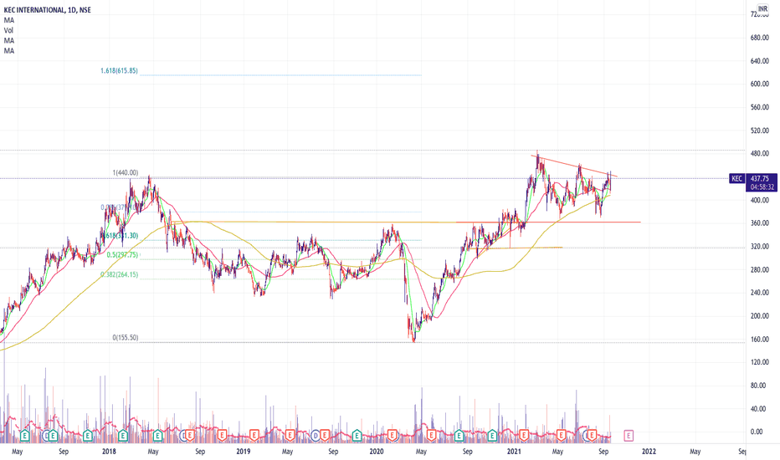Viewport: 780px width, 460px height.
Task: Open the INR currency selector
Action: pos(762,9)
